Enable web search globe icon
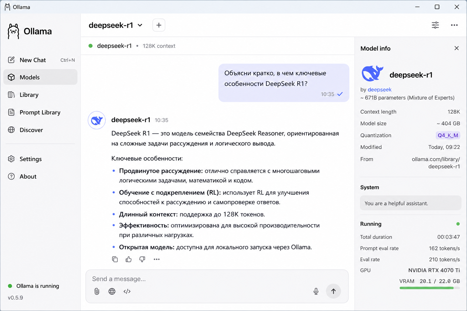Image resolution: width=467 pixels, height=311 pixels. [x=112, y=291]
